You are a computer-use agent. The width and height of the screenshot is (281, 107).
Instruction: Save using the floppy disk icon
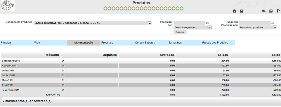pyautogui.click(x=242, y=11)
